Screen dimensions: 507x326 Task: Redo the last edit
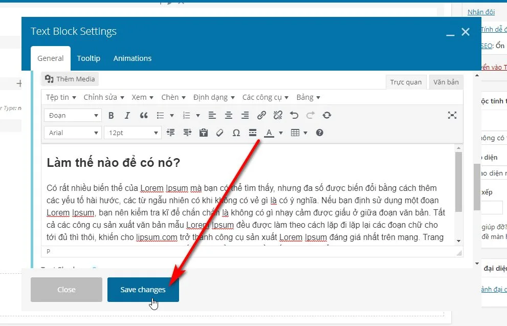pos(311,115)
